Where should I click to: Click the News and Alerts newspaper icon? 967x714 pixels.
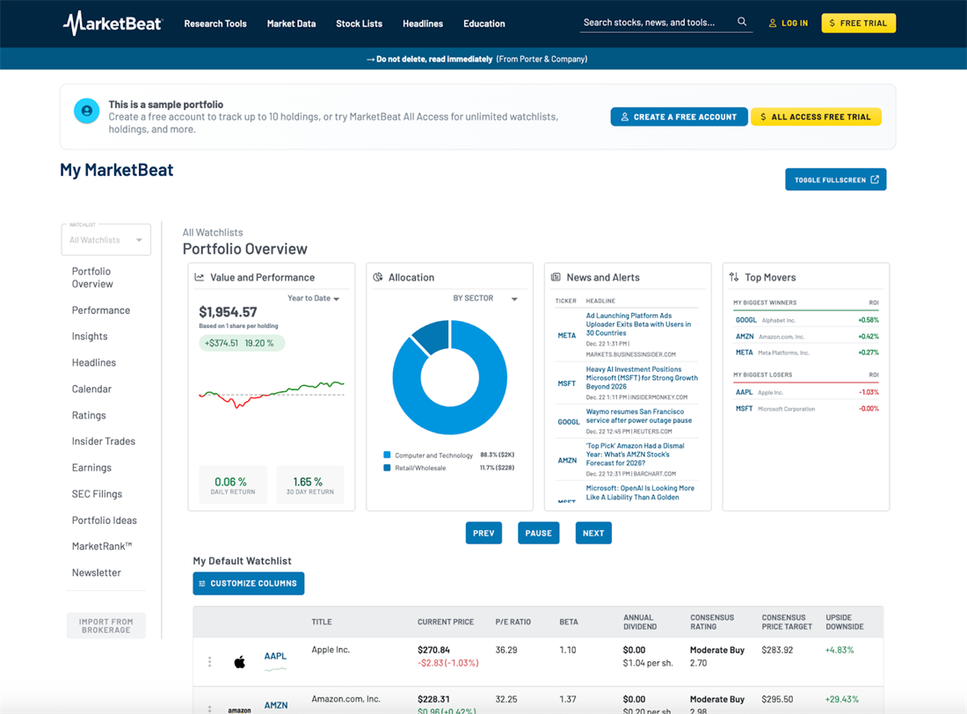[x=556, y=277]
